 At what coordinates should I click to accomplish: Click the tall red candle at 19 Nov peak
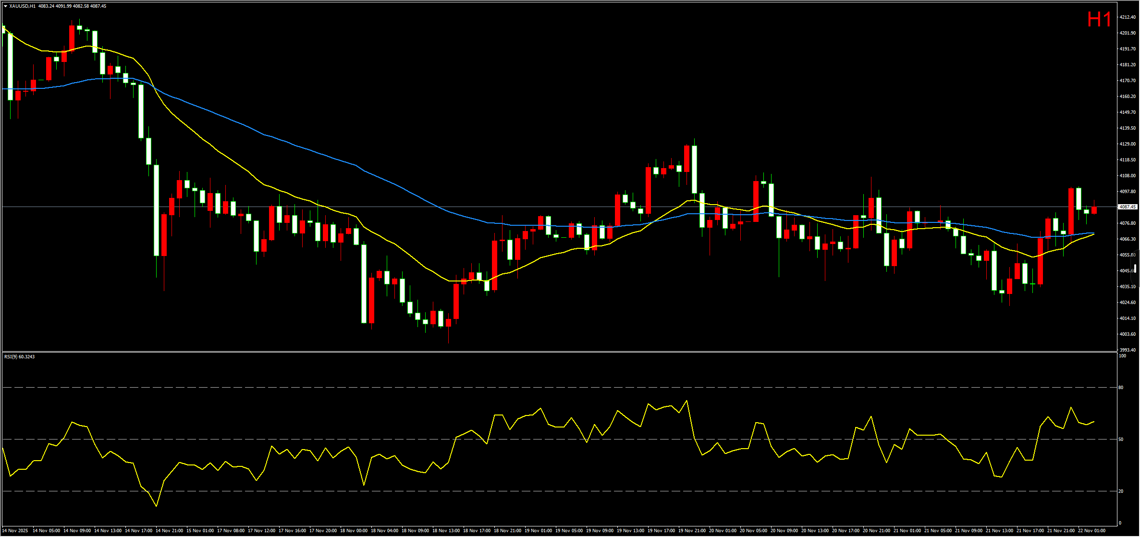click(x=687, y=159)
